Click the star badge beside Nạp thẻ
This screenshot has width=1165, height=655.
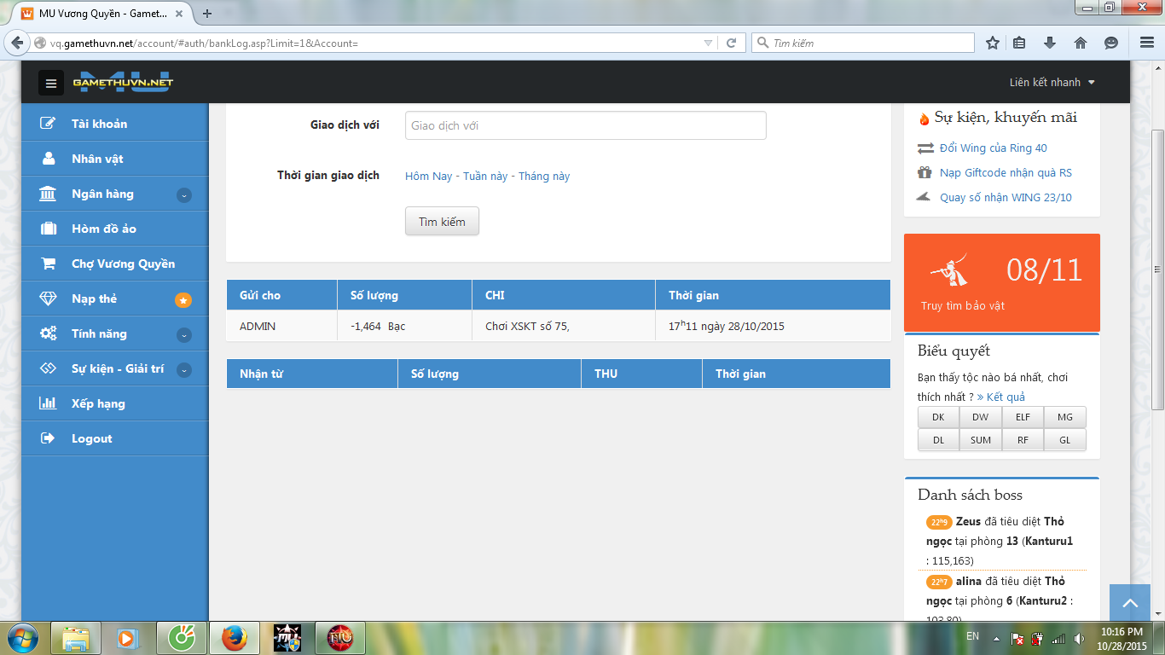point(183,299)
